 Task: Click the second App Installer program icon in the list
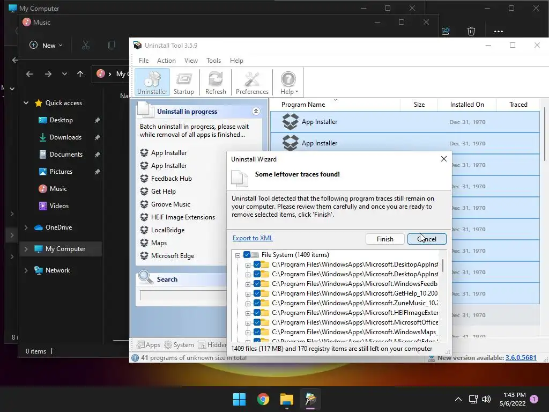pos(290,143)
